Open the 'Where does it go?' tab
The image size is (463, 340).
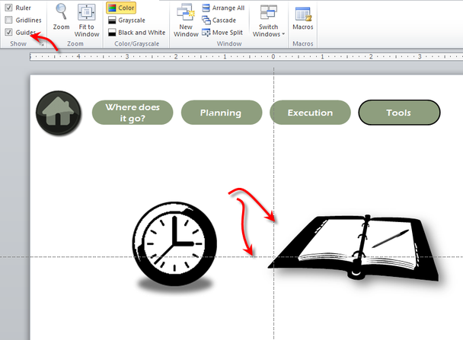133,113
